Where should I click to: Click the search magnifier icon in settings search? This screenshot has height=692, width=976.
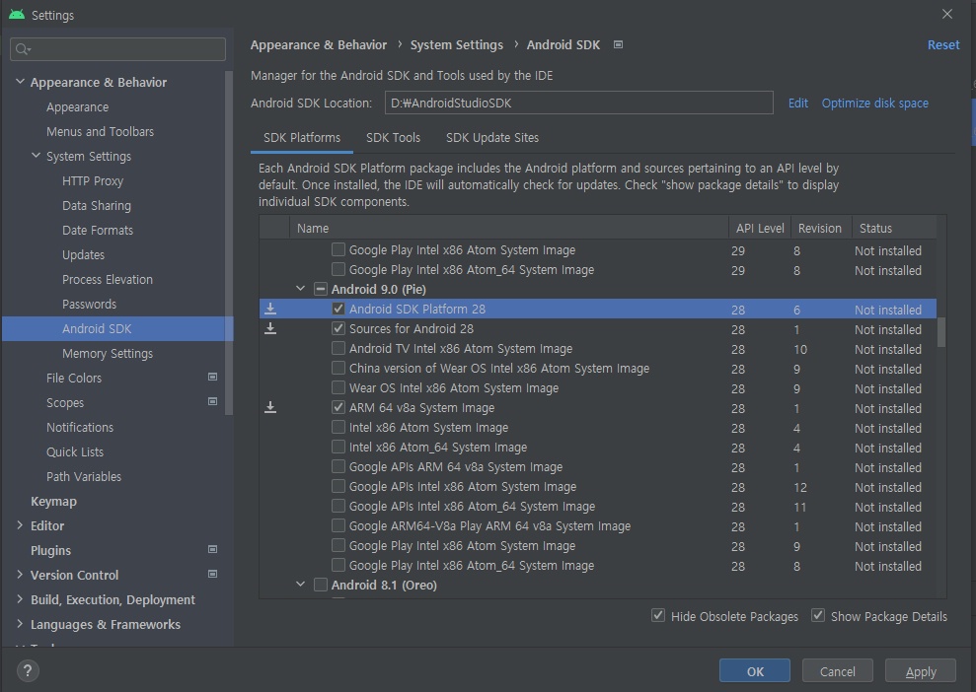[x=23, y=49]
